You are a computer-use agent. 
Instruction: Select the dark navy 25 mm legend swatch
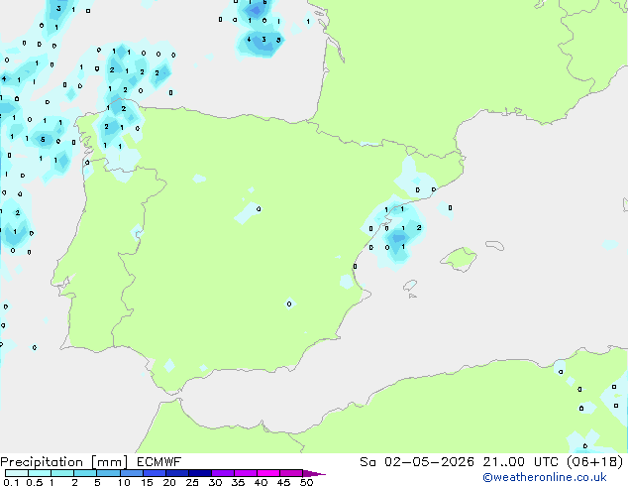click(200, 473)
